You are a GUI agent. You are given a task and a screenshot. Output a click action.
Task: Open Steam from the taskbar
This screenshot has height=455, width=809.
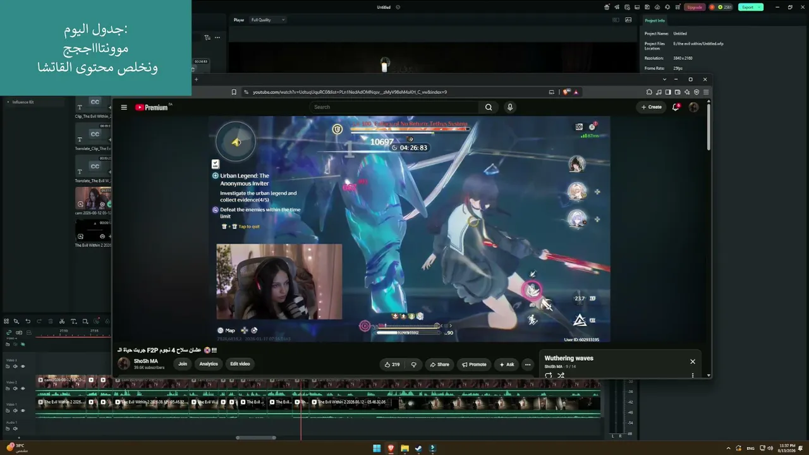(418, 448)
